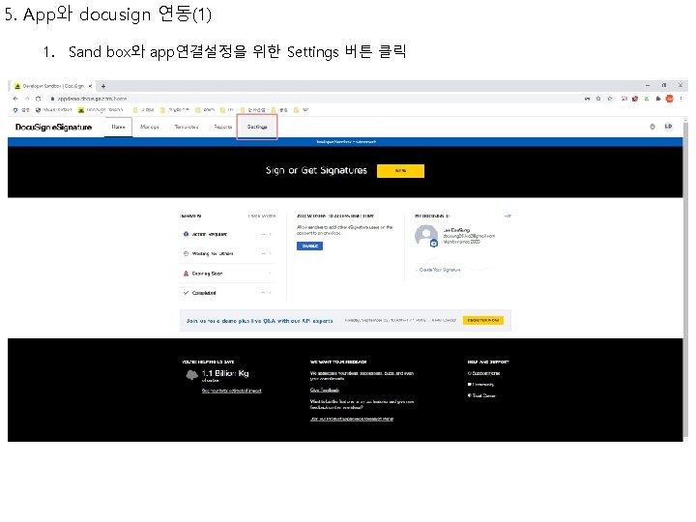The image size is (696, 522).
Task: Select the Home tab
Action: [x=118, y=127]
